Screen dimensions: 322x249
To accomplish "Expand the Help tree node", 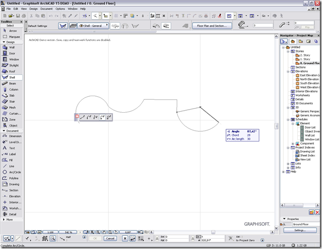I will 283,172.
